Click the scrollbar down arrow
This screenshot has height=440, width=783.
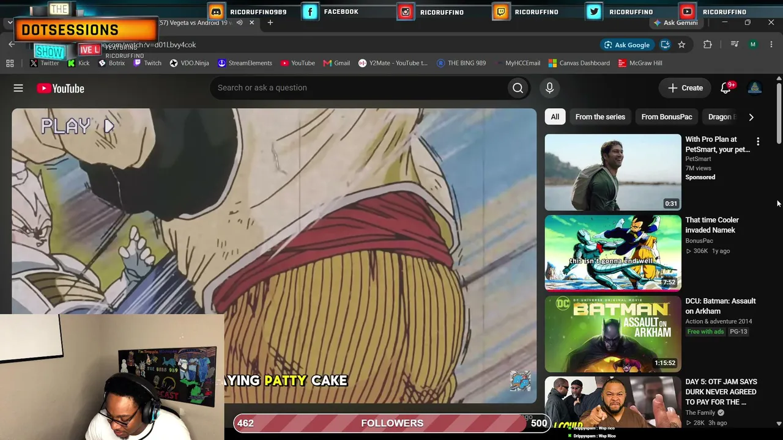779,423
